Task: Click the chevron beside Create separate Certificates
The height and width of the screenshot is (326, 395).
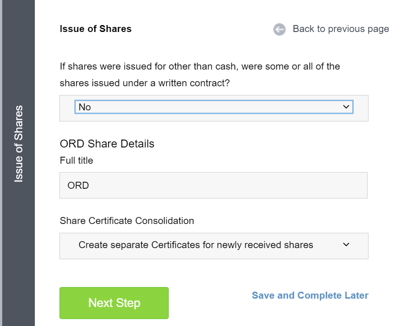Action: [346, 244]
